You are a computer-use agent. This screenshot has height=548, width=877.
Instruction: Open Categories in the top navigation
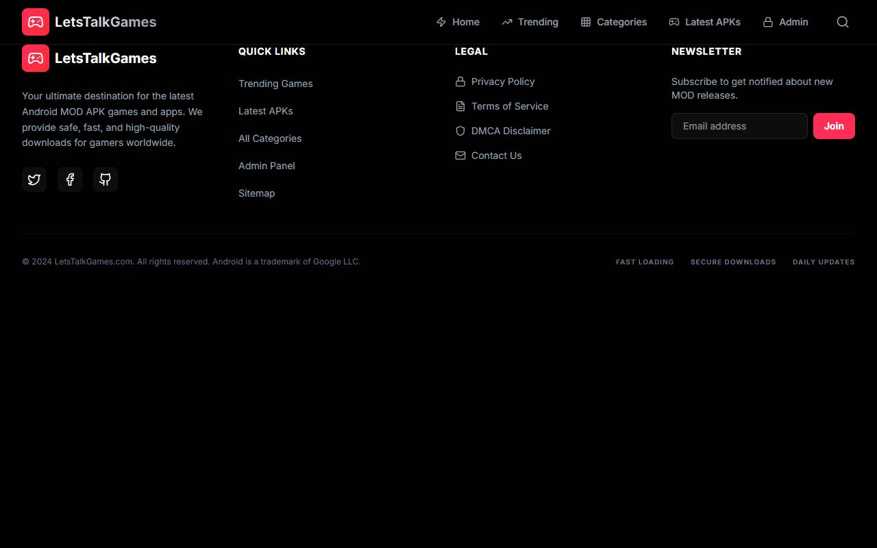coord(613,22)
